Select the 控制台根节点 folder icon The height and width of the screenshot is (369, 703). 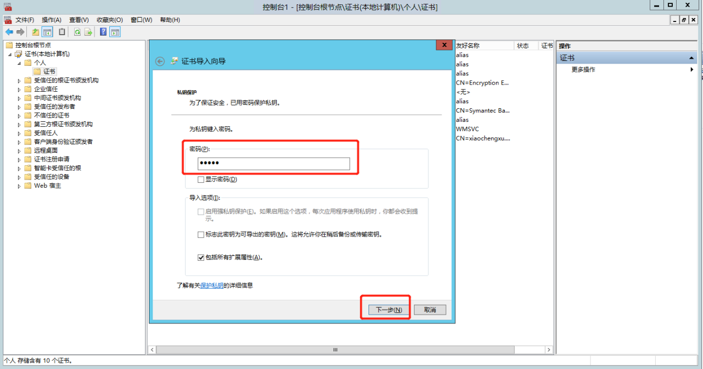click(9, 45)
